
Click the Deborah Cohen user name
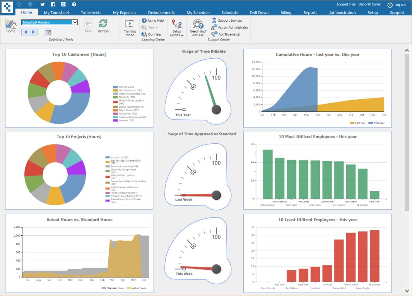pyautogui.click(x=370, y=5)
